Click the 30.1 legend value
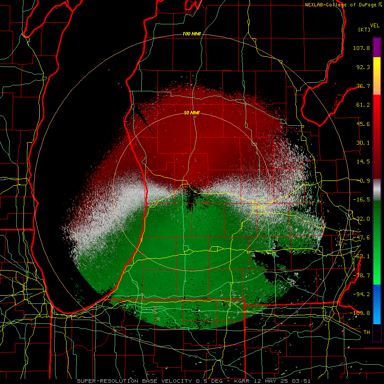The width and height of the screenshot is (384, 384). pos(363,143)
